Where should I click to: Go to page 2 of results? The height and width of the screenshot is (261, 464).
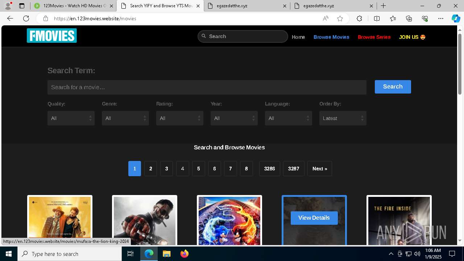click(x=150, y=169)
